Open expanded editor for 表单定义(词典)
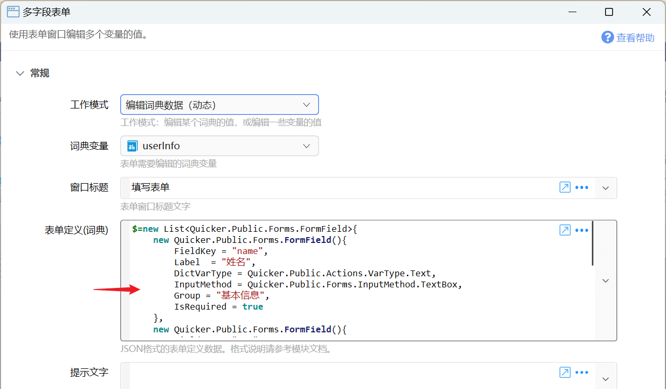 565,230
